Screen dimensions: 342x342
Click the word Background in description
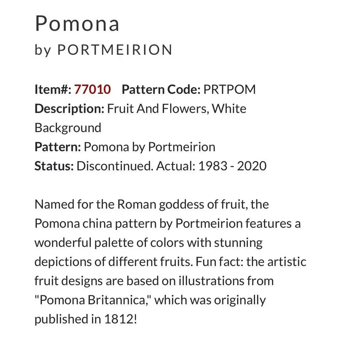point(68,128)
